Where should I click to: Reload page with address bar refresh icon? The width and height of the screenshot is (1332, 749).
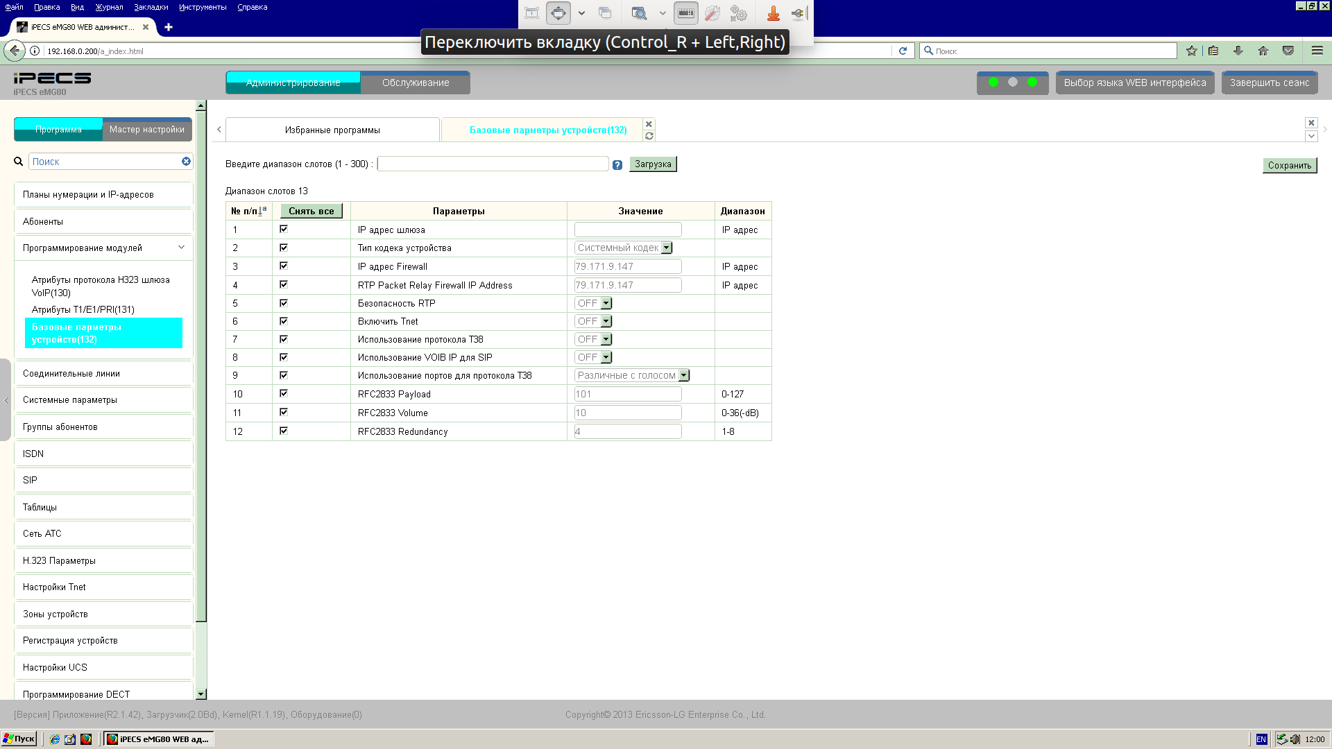click(x=903, y=51)
